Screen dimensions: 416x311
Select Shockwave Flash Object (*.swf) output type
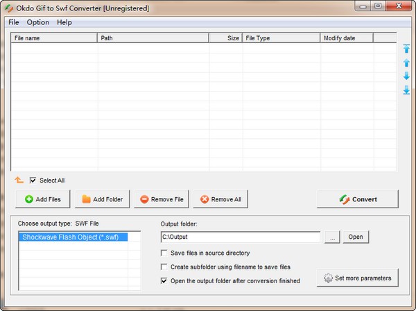pos(69,237)
